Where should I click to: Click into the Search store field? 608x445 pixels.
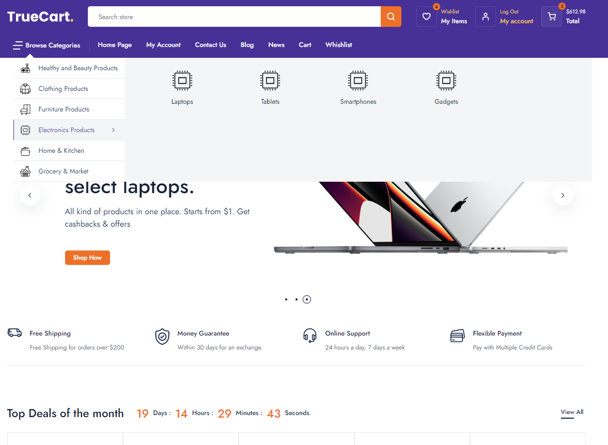234,17
